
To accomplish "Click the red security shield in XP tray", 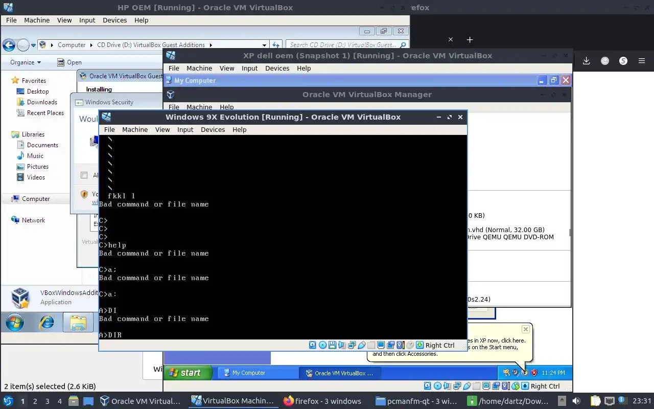I will 534,373.
